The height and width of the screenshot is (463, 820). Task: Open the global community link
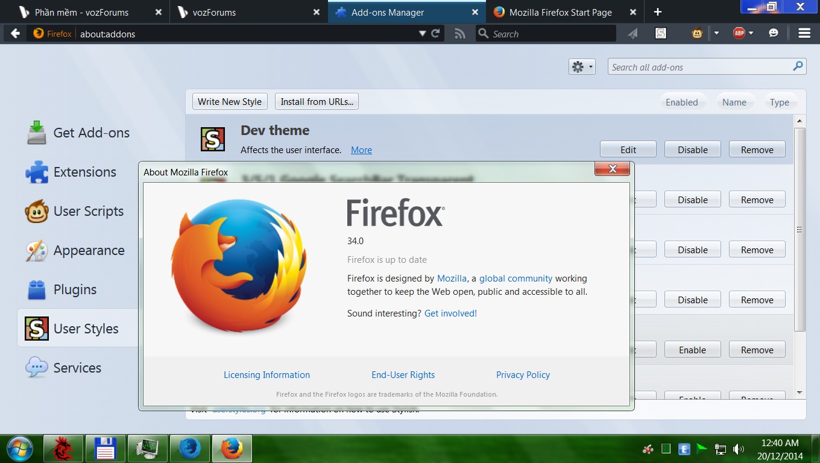[x=516, y=279]
